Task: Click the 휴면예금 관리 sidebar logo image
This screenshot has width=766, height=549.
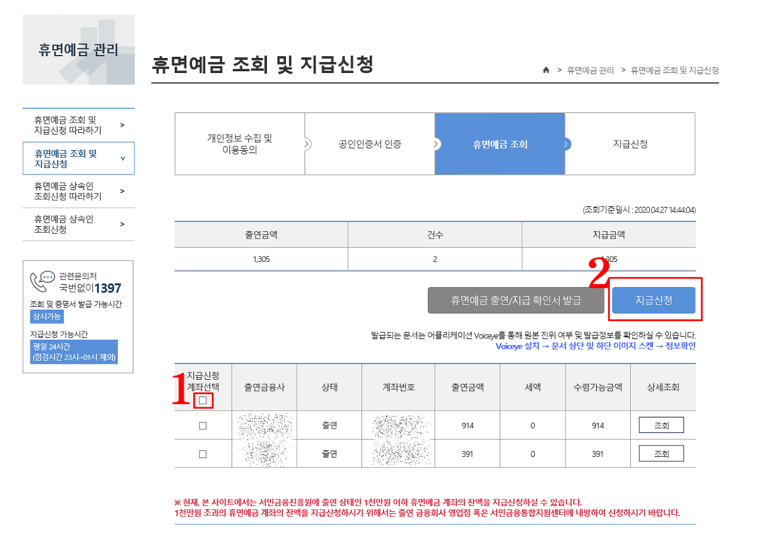Action: pos(78,49)
